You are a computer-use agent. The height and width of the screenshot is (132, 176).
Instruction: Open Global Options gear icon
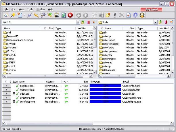(x=135, y=15)
